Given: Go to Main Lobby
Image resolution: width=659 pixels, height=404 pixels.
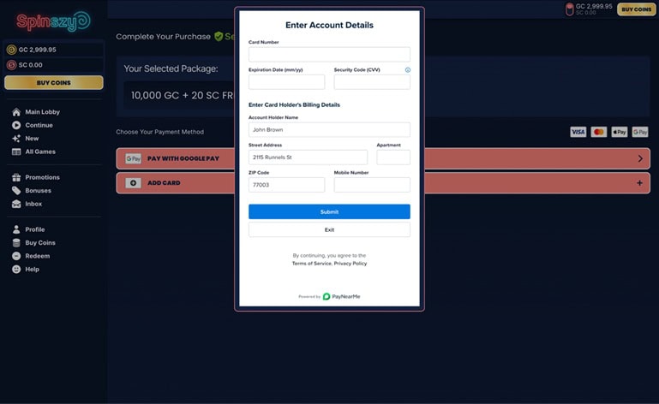Looking at the screenshot, I should pos(42,112).
